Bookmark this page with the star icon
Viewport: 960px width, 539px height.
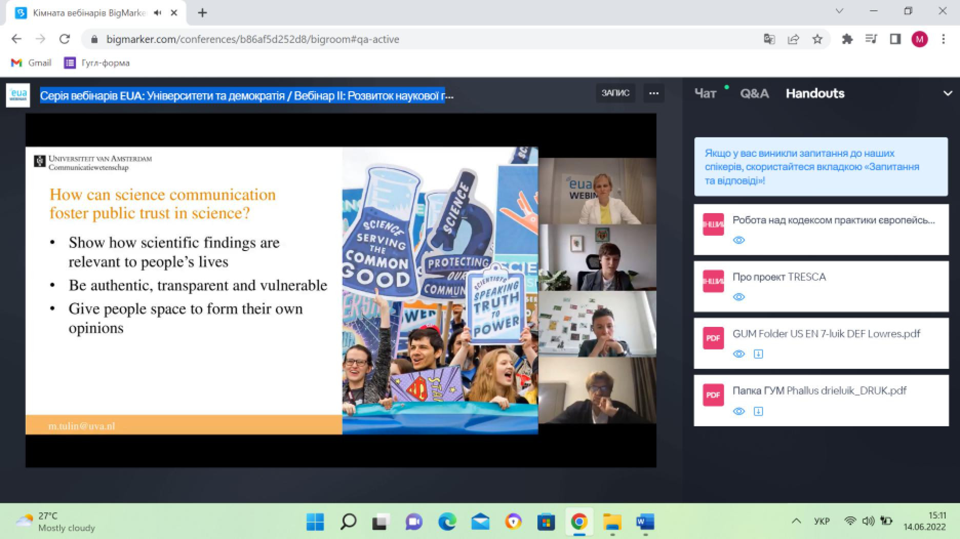(817, 39)
